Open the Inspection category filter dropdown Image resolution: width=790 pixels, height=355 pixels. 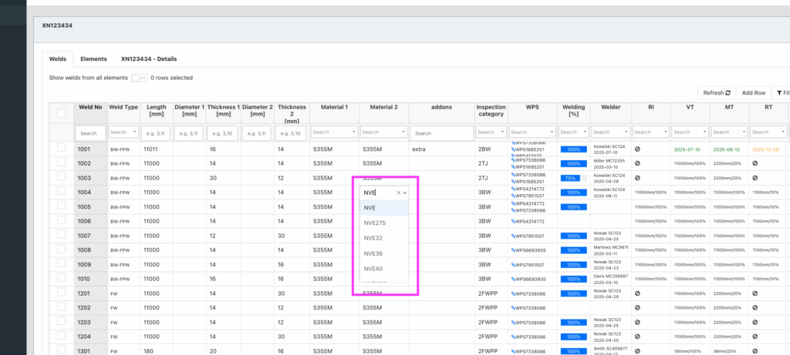point(491,132)
